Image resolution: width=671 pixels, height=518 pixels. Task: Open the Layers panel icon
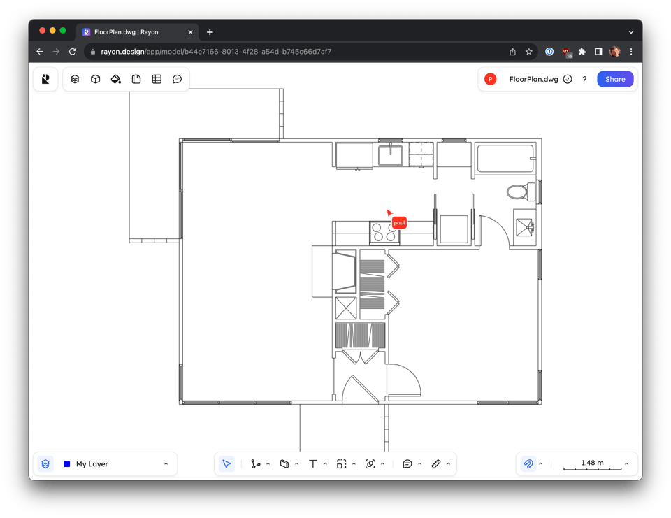[75, 79]
